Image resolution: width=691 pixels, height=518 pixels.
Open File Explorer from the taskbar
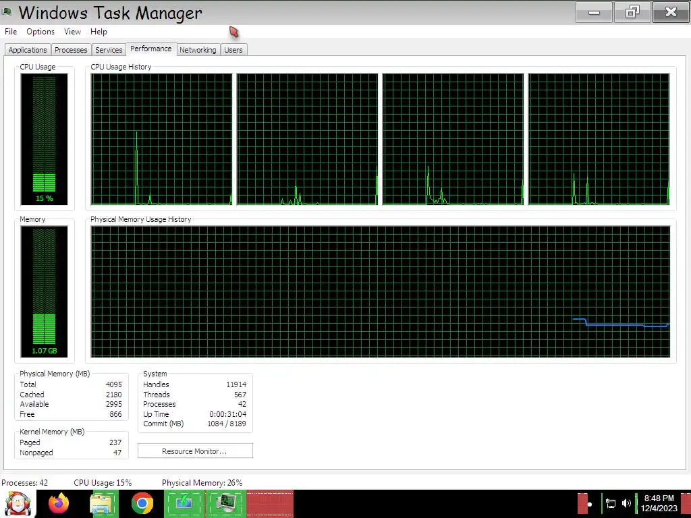tap(101, 504)
